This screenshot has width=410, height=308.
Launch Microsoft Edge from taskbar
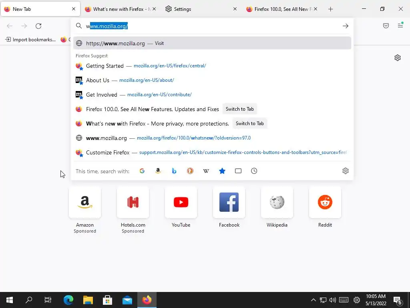point(68,300)
